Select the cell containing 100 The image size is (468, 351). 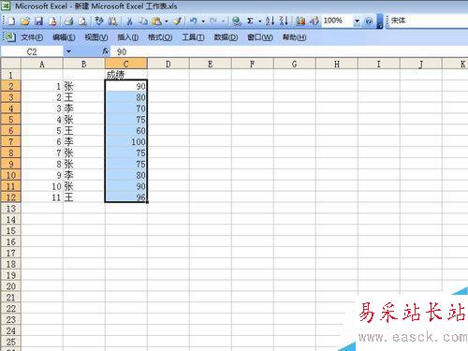coord(126,142)
